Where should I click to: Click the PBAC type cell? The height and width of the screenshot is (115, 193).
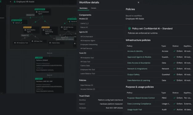coord(164,98)
